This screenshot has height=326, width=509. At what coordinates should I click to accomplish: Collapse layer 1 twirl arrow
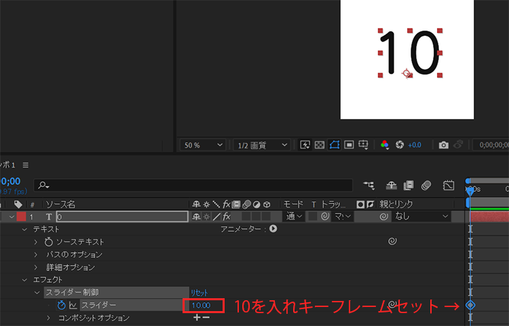coord(12,217)
